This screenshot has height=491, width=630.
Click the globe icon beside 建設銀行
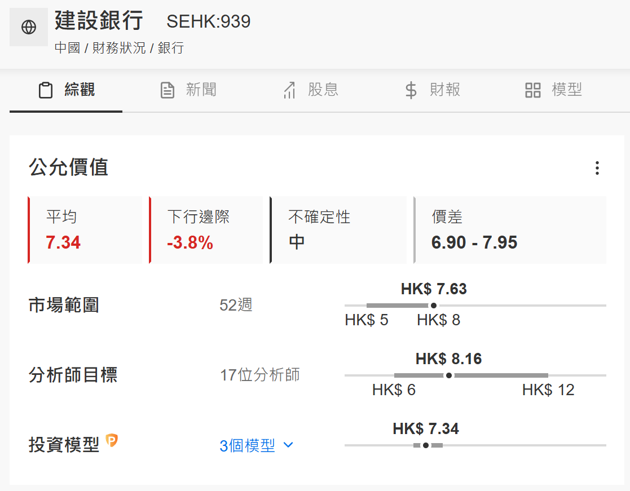pyautogui.click(x=29, y=27)
